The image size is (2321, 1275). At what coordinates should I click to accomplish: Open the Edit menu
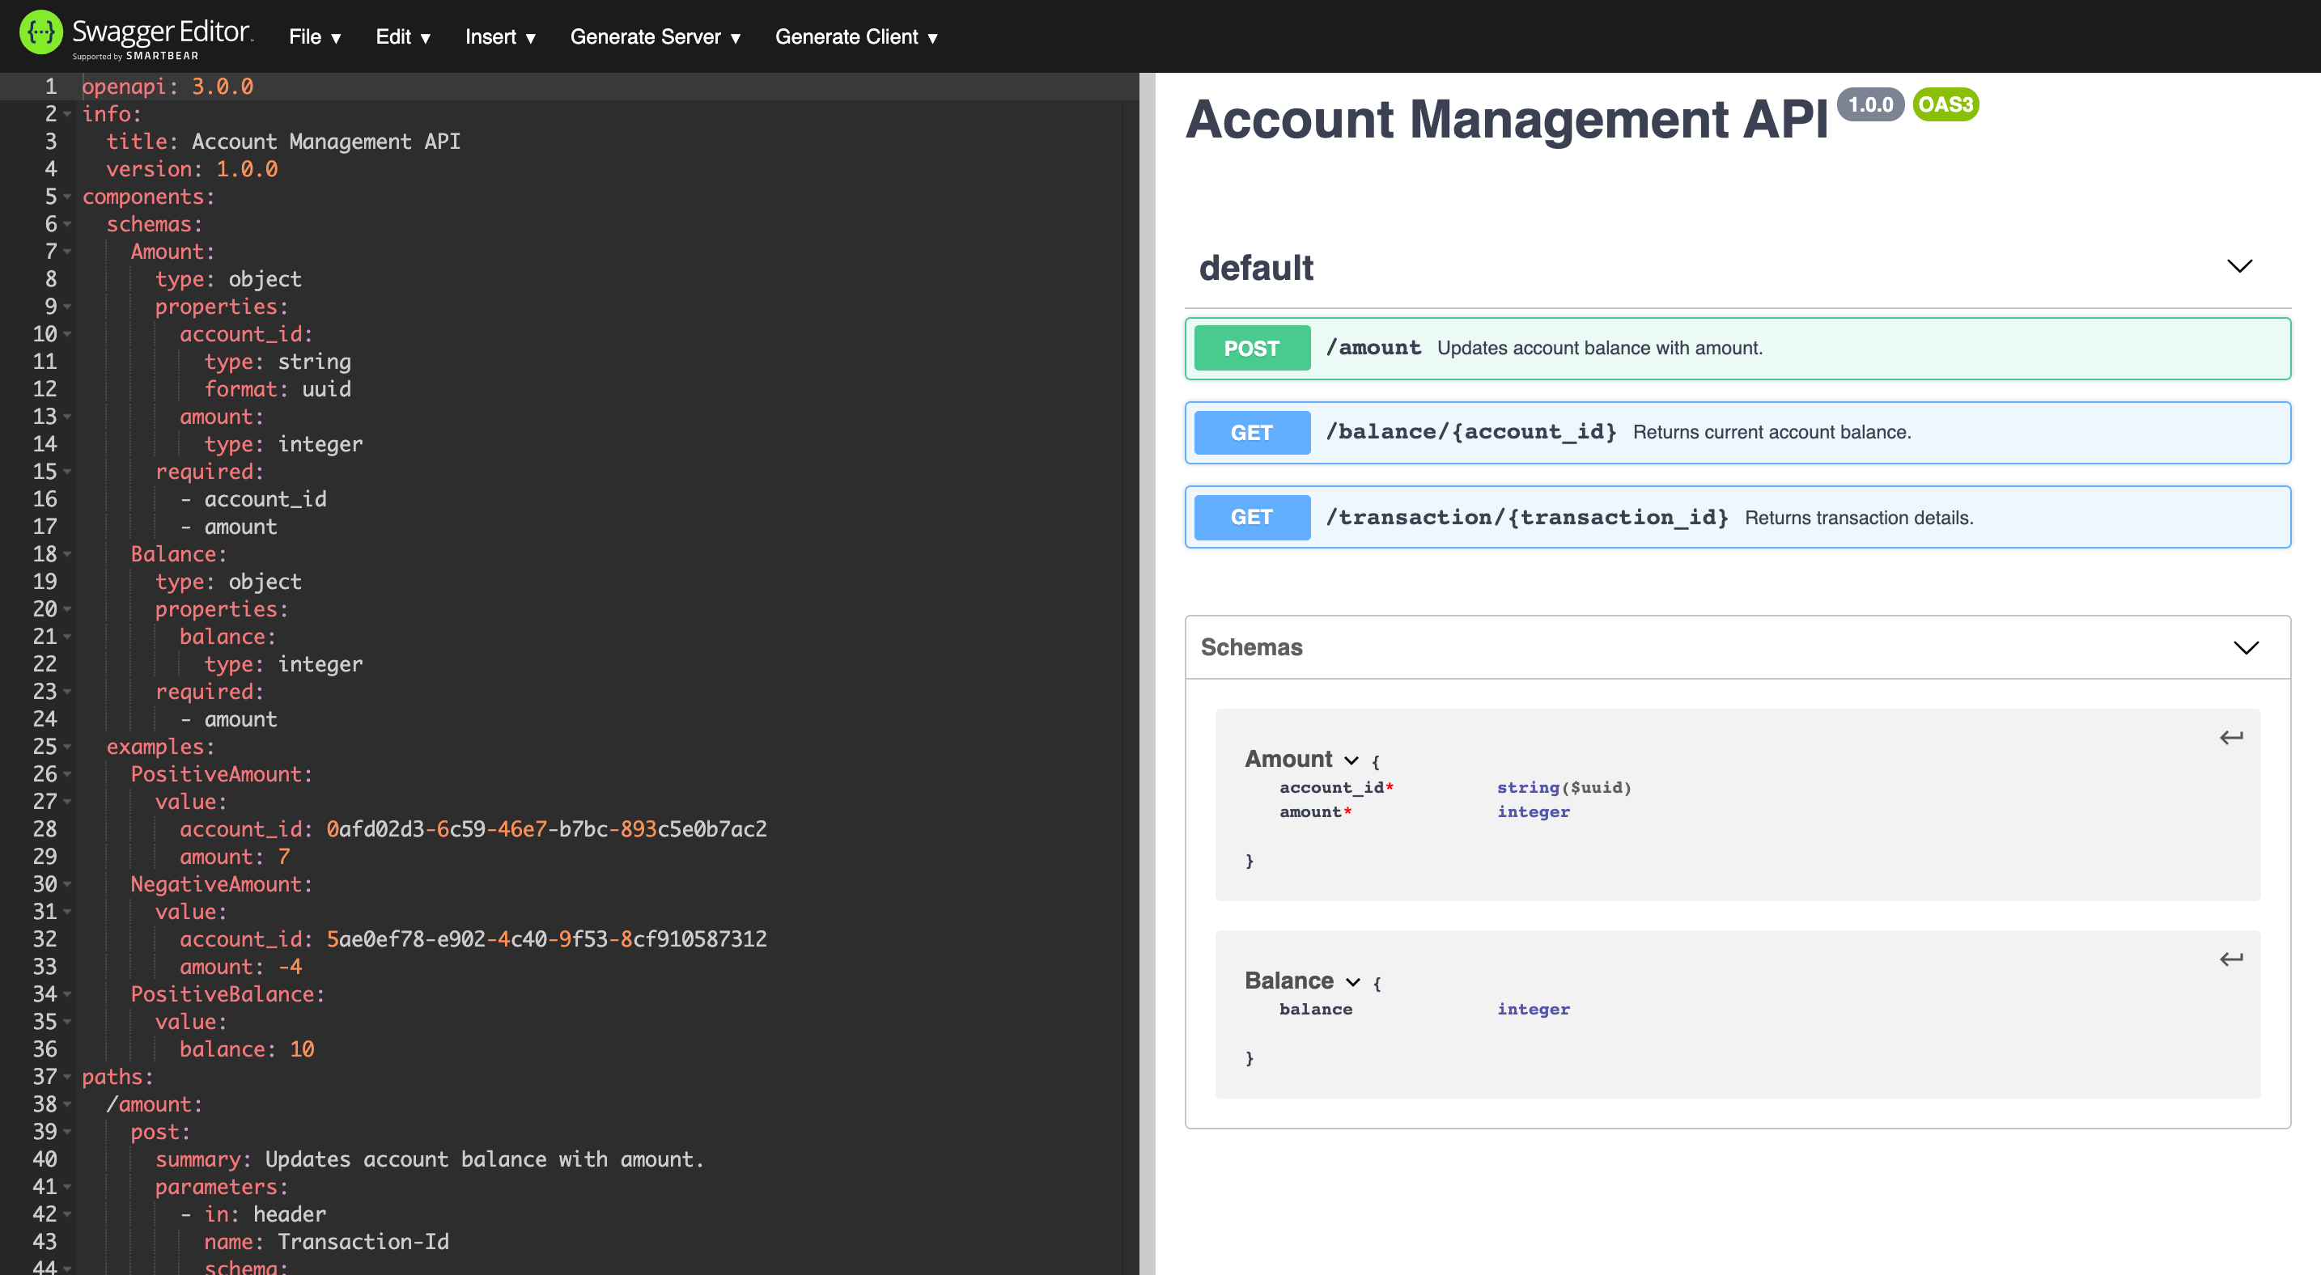pyautogui.click(x=402, y=37)
